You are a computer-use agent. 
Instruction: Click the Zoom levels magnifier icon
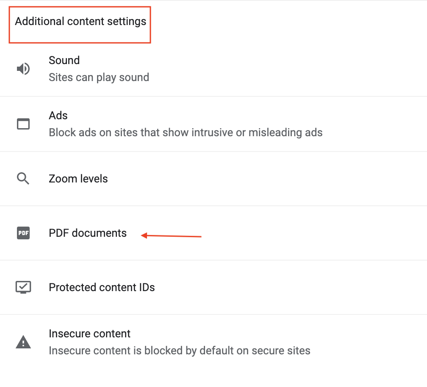(23, 179)
